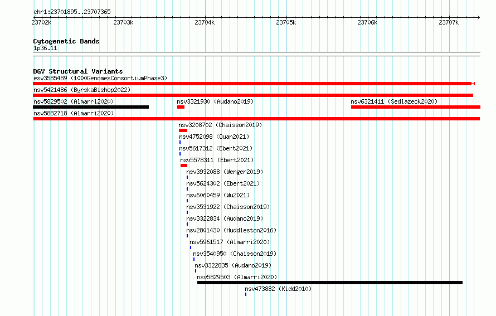Click nsv3932088 (Wenger2019) label
Screen dimensions: 496x316
[x=225, y=172]
